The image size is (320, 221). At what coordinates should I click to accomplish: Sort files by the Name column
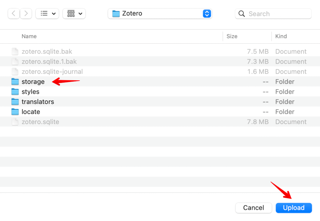tap(29, 36)
